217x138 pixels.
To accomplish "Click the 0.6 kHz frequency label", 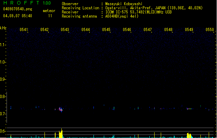I will click(3, 131).
